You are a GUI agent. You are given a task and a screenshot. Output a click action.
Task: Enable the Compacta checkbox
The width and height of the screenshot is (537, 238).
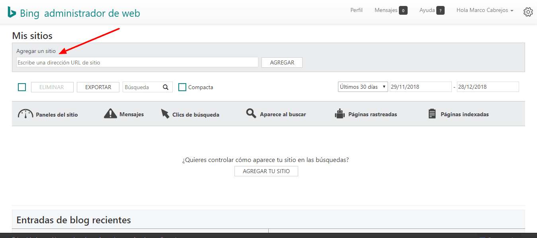tap(182, 87)
